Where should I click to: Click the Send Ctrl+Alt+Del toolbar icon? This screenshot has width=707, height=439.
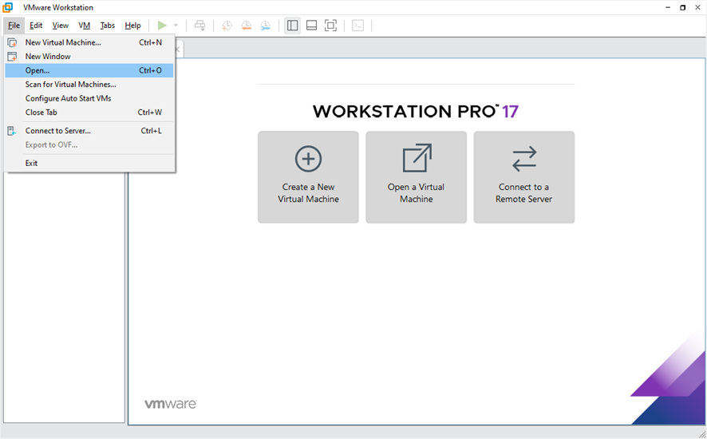click(200, 26)
